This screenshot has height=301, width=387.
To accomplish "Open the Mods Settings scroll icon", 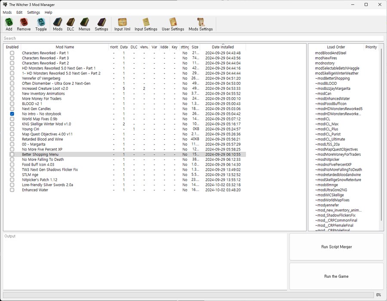I will tap(200, 25).
